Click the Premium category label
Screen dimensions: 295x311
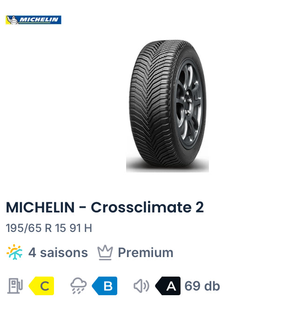145,252
